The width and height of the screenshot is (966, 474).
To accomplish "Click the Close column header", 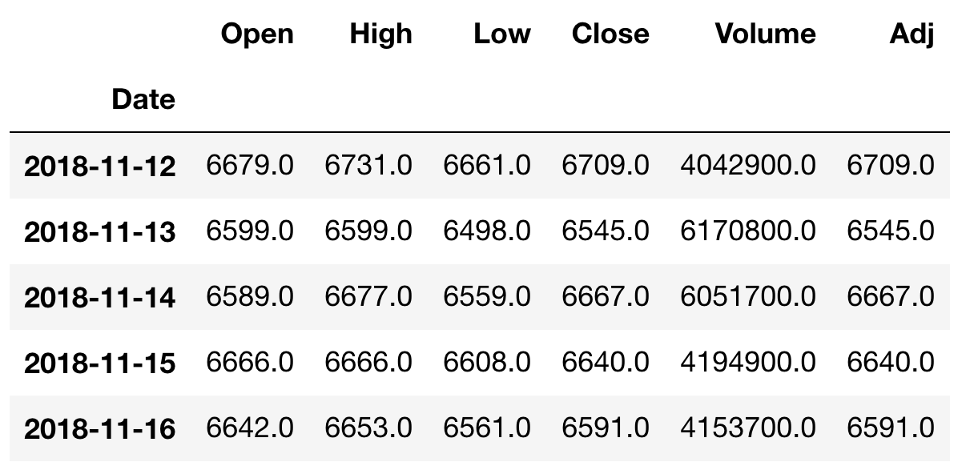I will tap(610, 34).
